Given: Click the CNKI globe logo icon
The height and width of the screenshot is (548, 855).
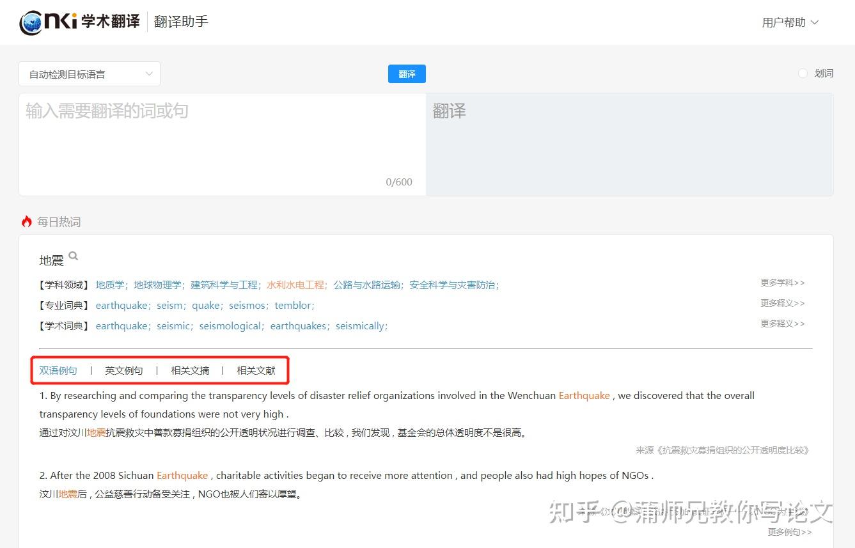Looking at the screenshot, I should 31,22.
